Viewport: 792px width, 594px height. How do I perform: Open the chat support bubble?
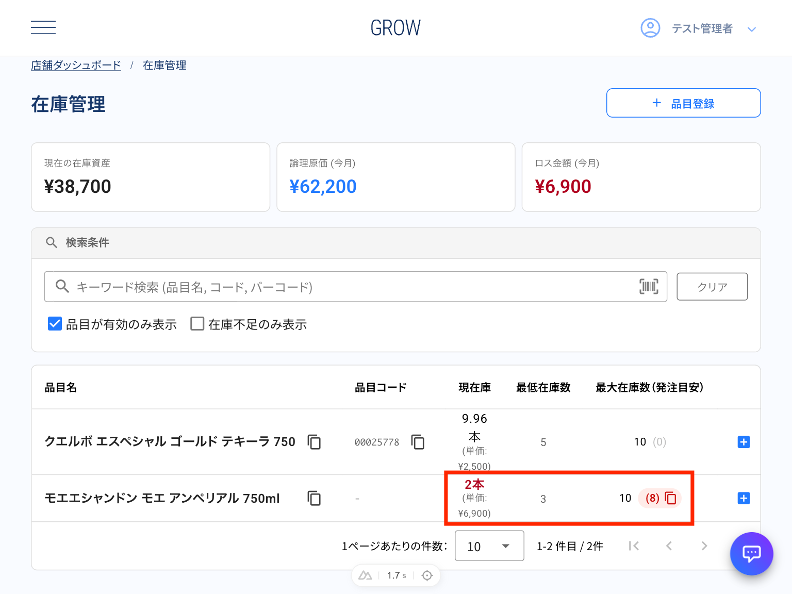(x=751, y=553)
